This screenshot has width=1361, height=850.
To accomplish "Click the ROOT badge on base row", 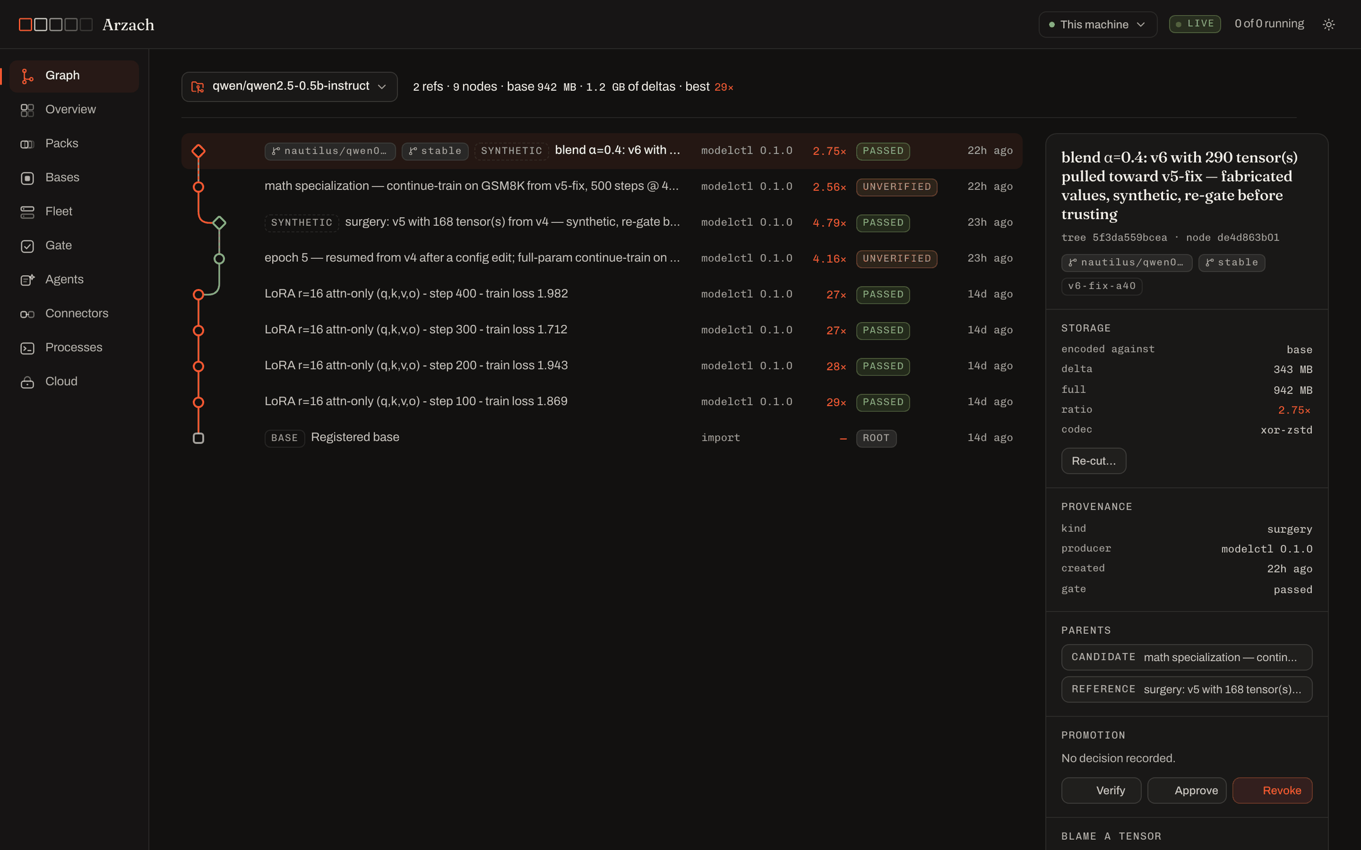I will click(x=876, y=438).
